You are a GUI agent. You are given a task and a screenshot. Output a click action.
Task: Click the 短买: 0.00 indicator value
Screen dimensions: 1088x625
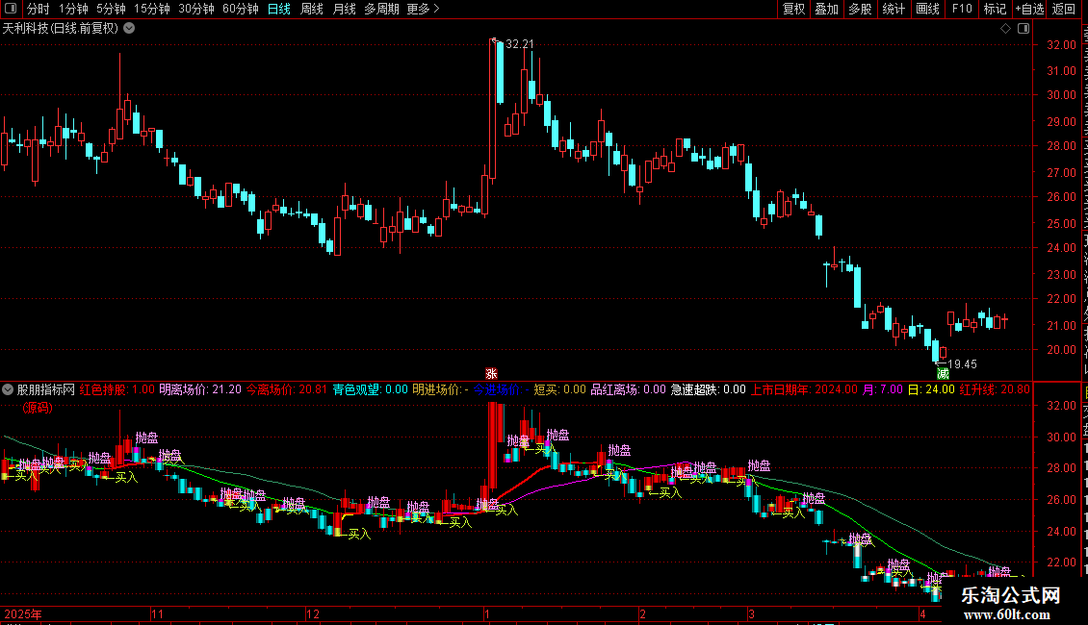pyautogui.click(x=560, y=389)
